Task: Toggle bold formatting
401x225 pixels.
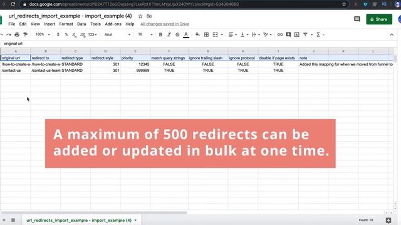Action: click(x=160, y=34)
